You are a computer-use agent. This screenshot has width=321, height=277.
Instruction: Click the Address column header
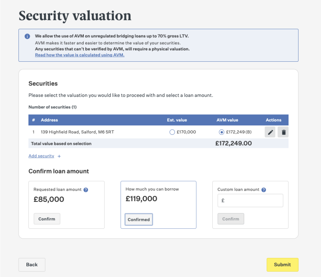click(49, 120)
